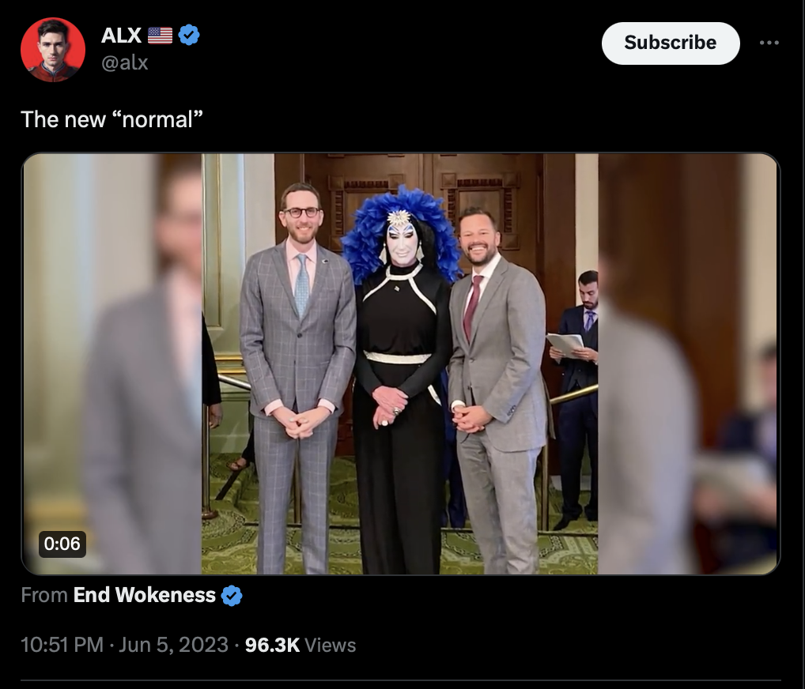
Task: Click the blurred right side of the video
Action: pos(689,363)
